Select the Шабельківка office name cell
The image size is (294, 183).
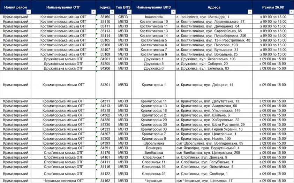153,143
